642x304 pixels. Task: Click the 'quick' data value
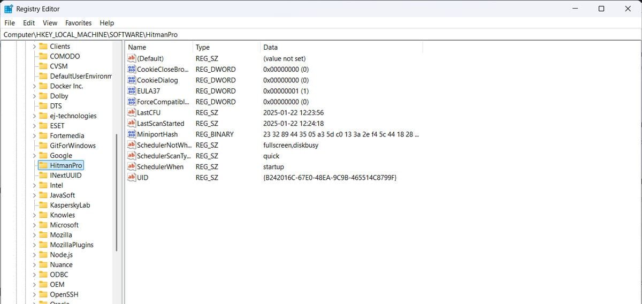coord(271,156)
